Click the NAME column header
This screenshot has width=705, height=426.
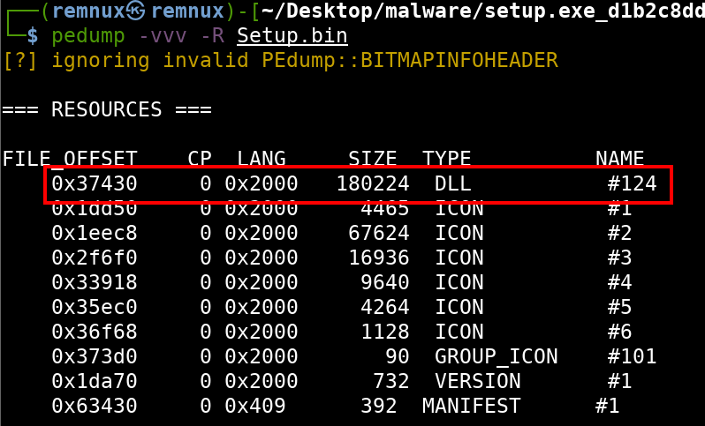pos(620,159)
